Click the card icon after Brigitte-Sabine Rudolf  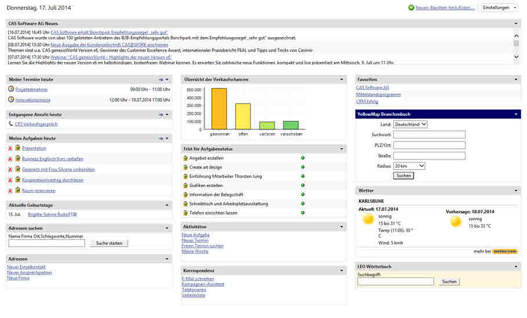(x=74, y=214)
